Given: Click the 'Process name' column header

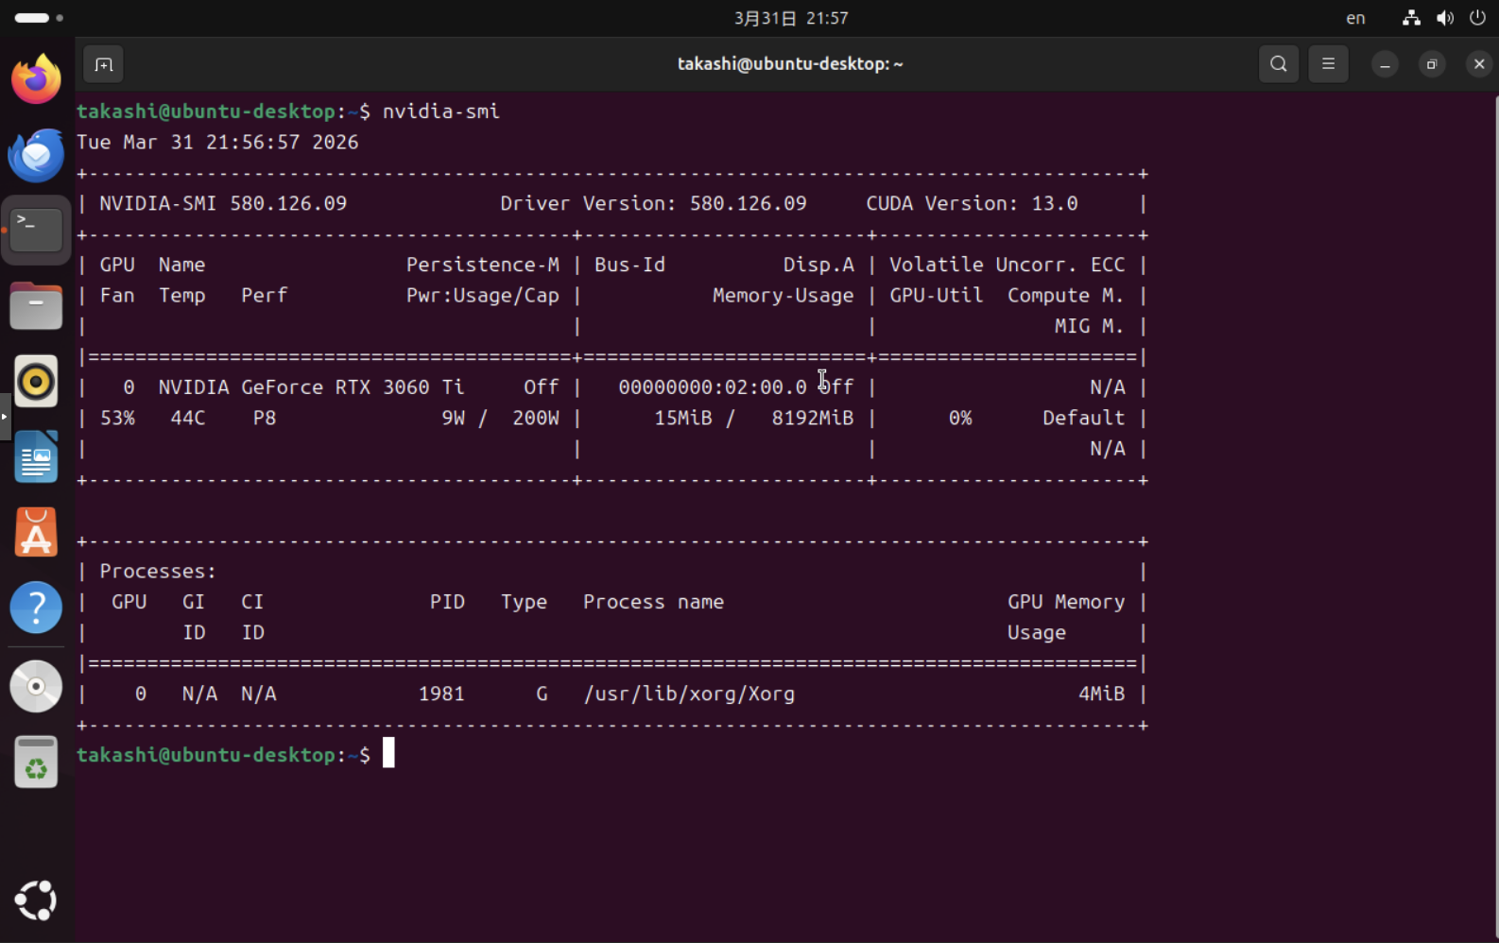Looking at the screenshot, I should click(653, 602).
